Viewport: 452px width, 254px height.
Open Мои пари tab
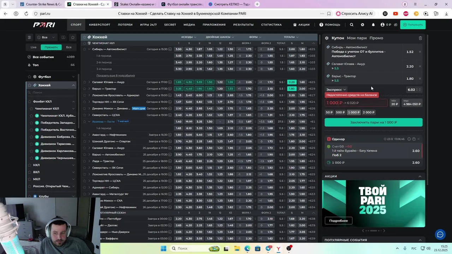(x=357, y=38)
